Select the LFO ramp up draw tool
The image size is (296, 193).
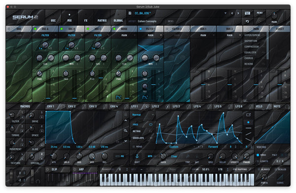(248, 134)
